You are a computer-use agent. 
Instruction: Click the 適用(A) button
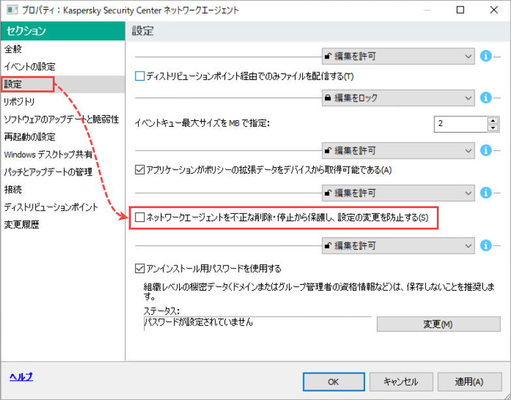tap(469, 382)
